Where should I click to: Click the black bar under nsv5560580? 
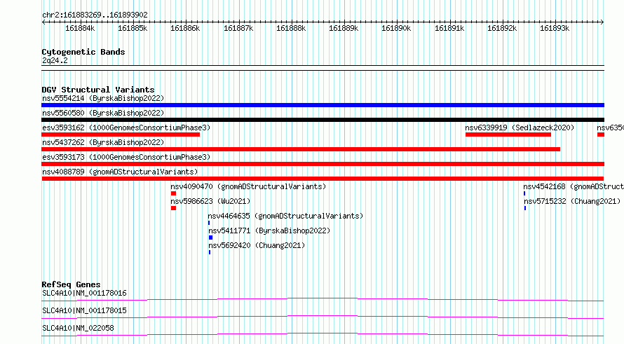click(323, 120)
